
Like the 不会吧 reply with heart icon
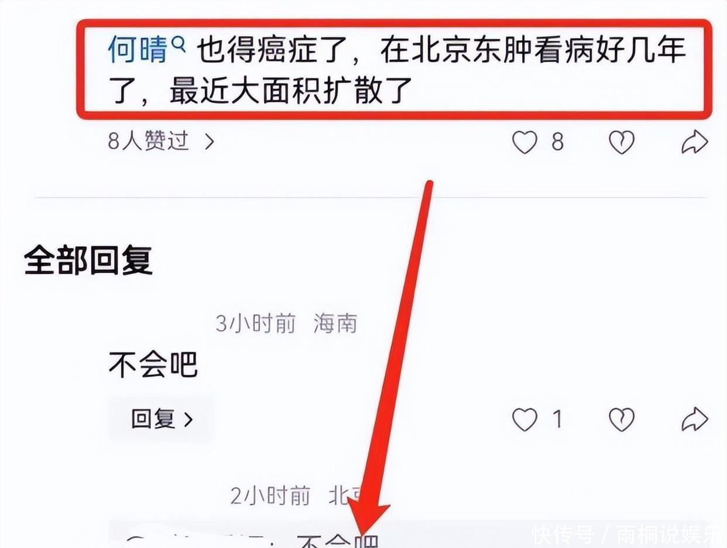coord(524,419)
